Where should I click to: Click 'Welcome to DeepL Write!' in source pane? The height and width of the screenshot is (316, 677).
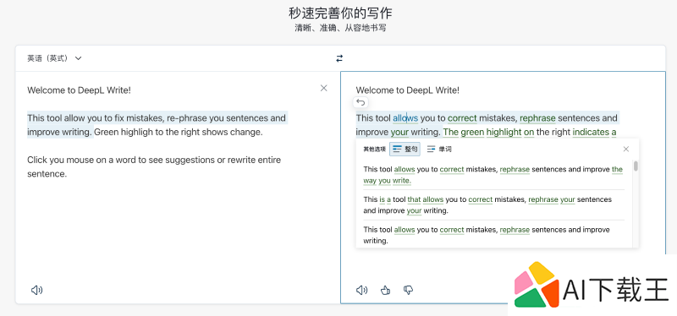pyautogui.click(x=79, y=90)
